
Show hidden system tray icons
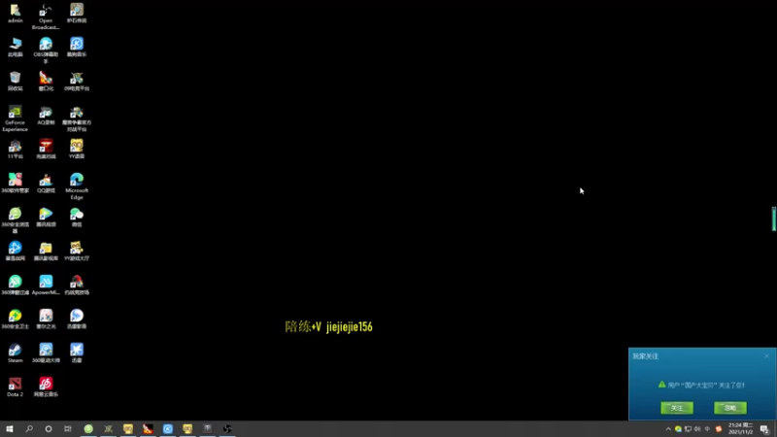[x=668, y=429]
